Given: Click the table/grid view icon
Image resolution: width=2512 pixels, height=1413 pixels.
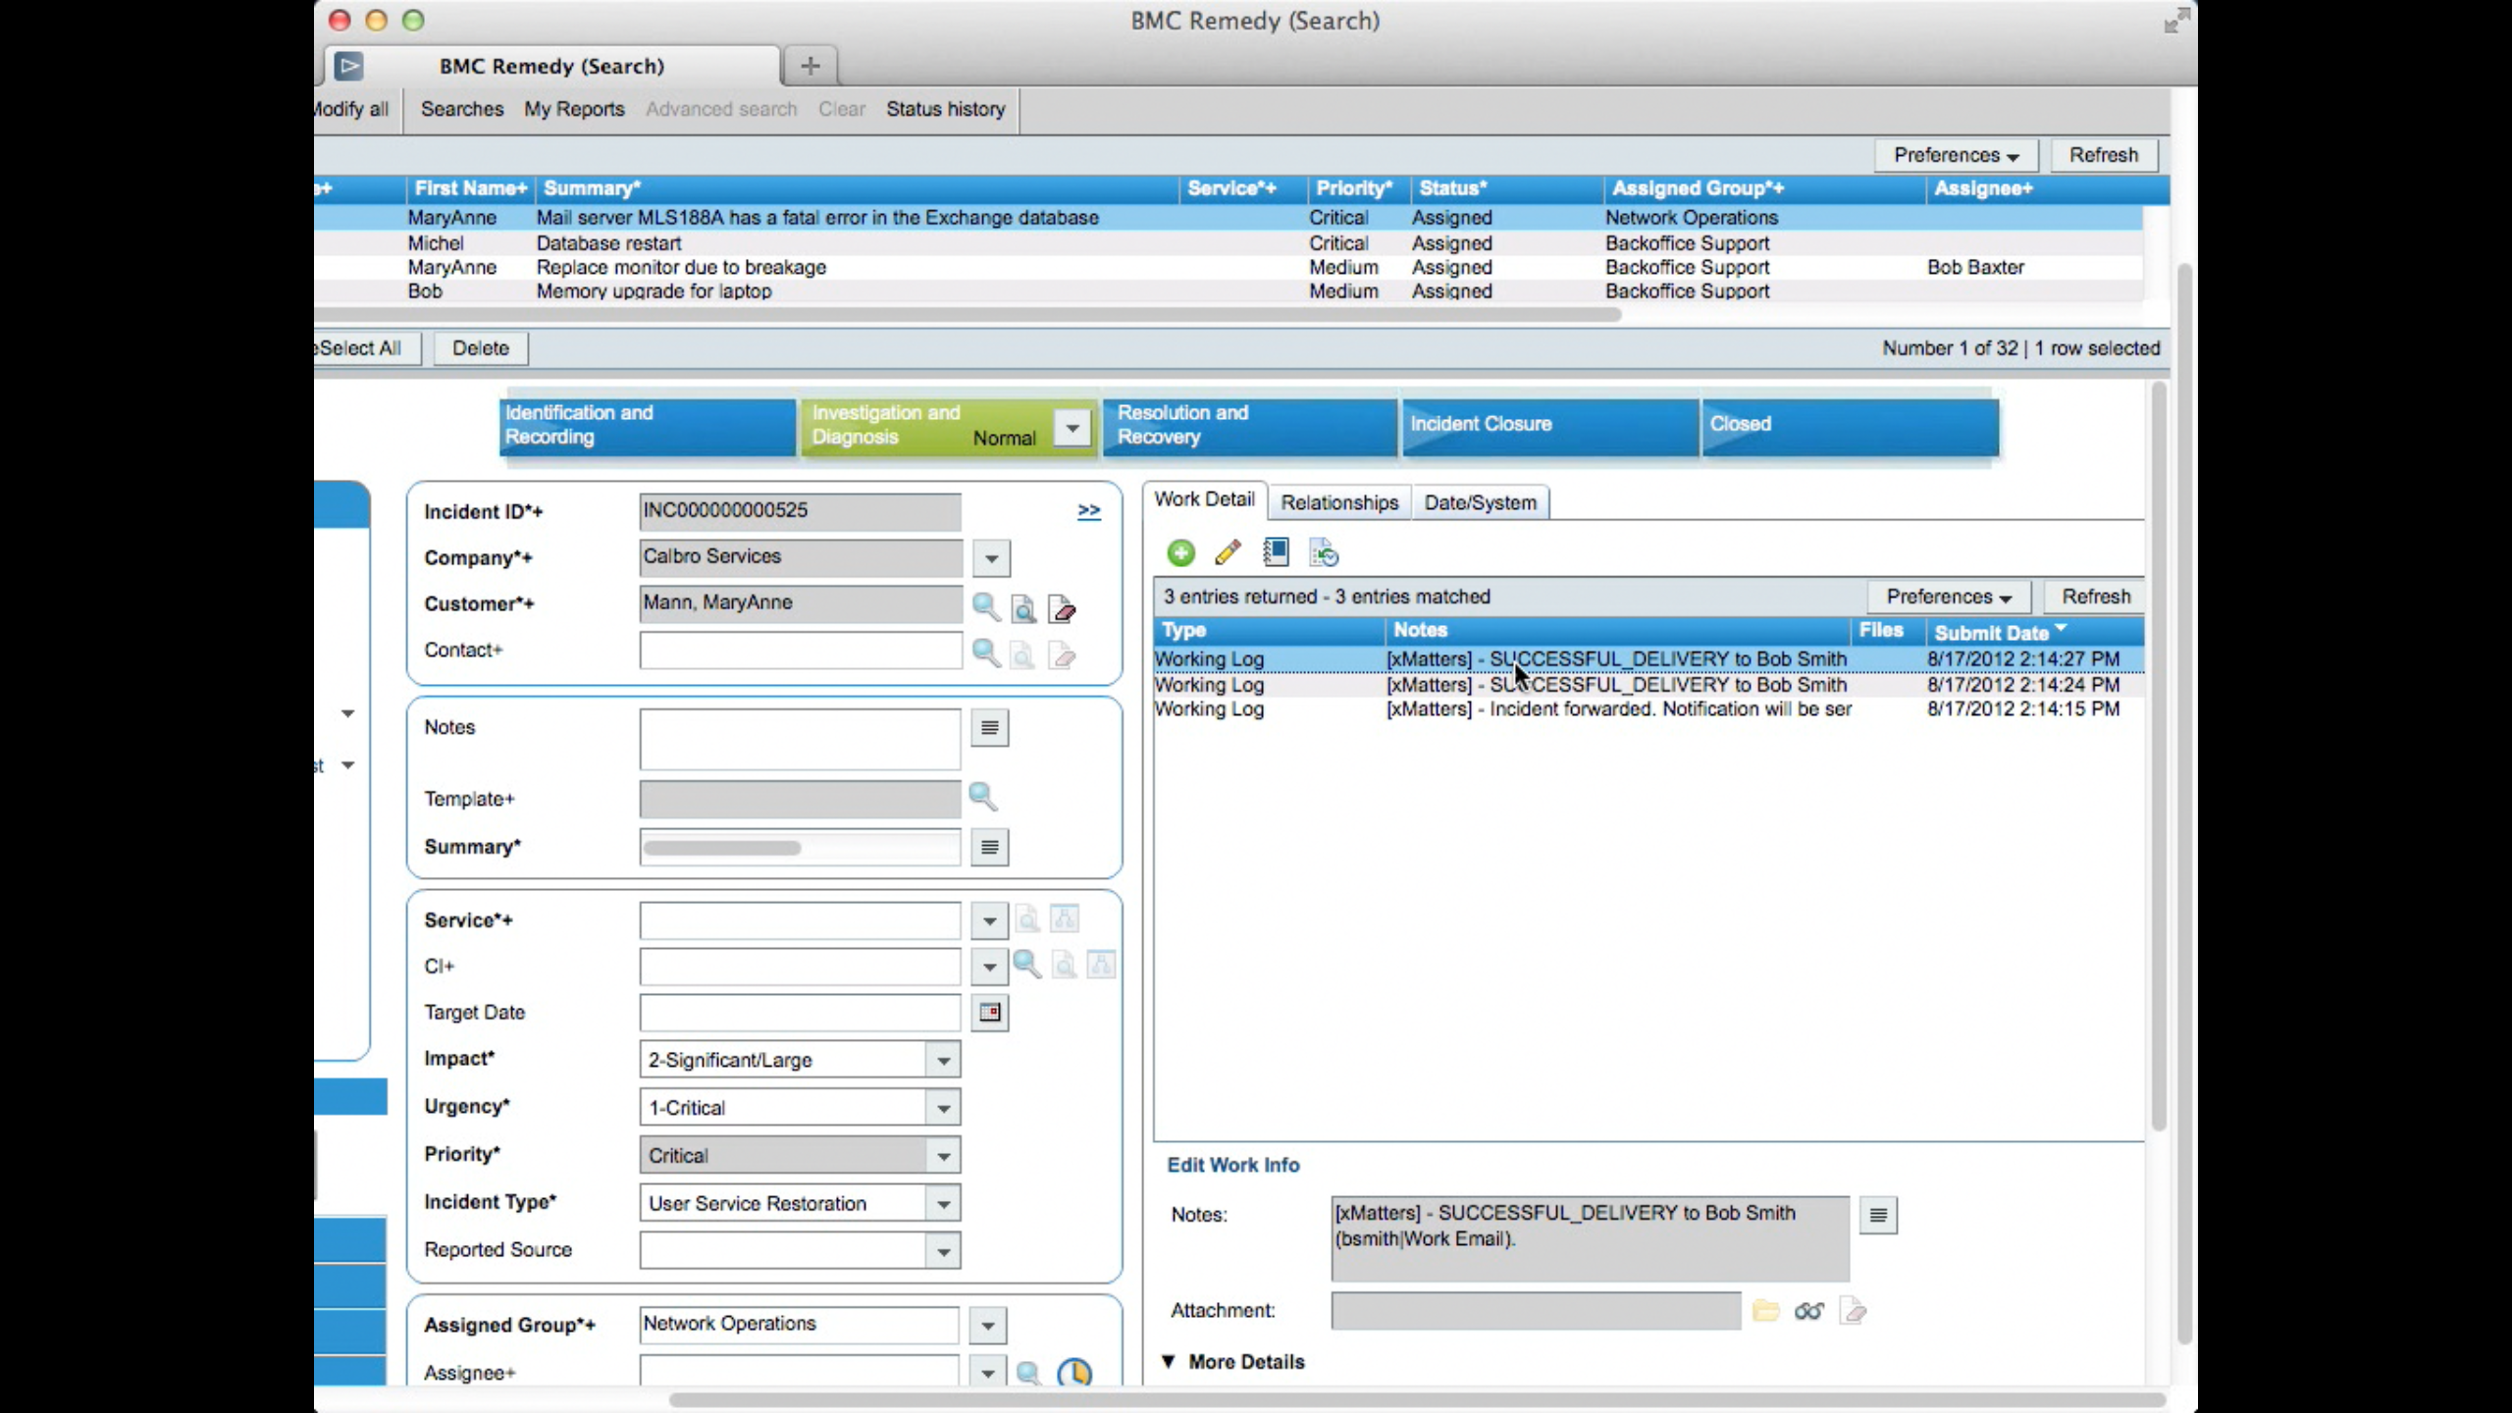Looking at the screenshot, I should pos(1275,552).
